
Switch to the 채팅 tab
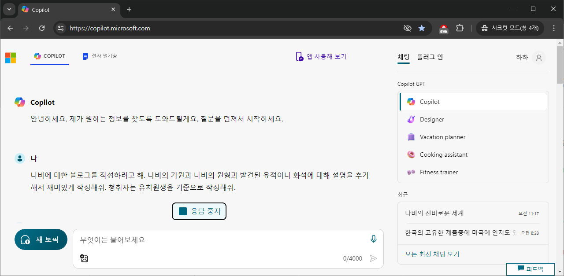(x=404, y=57)
